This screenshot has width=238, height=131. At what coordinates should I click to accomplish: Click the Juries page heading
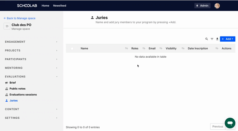102,18
